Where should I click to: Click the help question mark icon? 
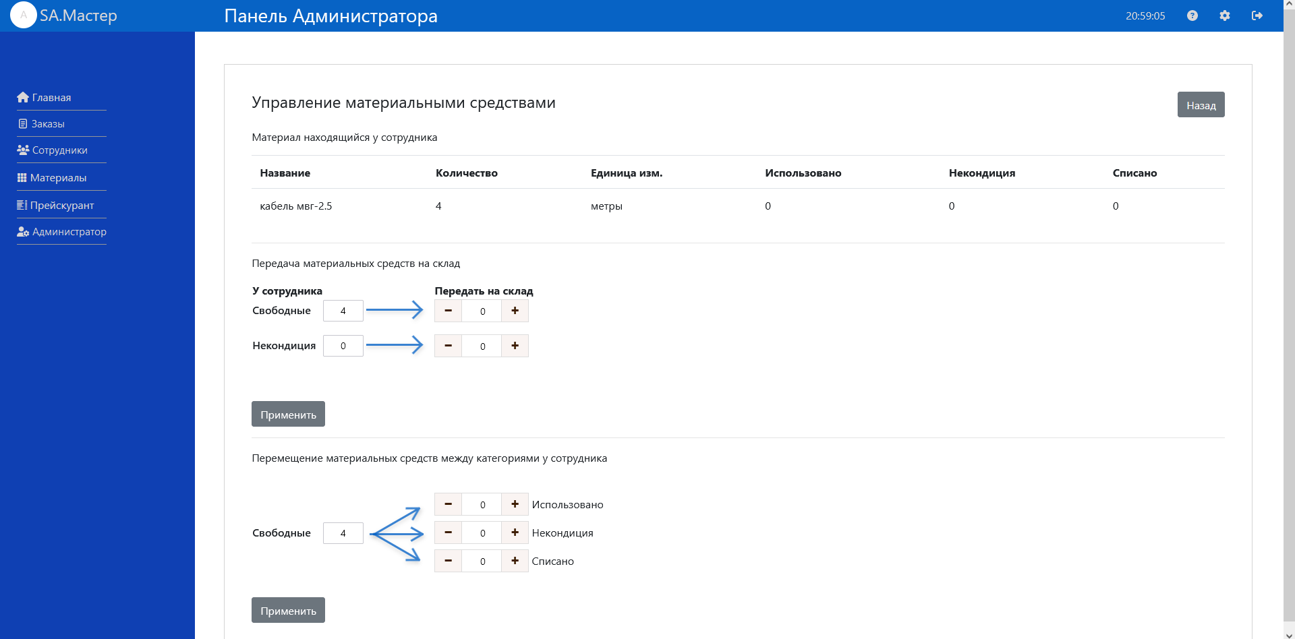click(x=1192, y=16)
